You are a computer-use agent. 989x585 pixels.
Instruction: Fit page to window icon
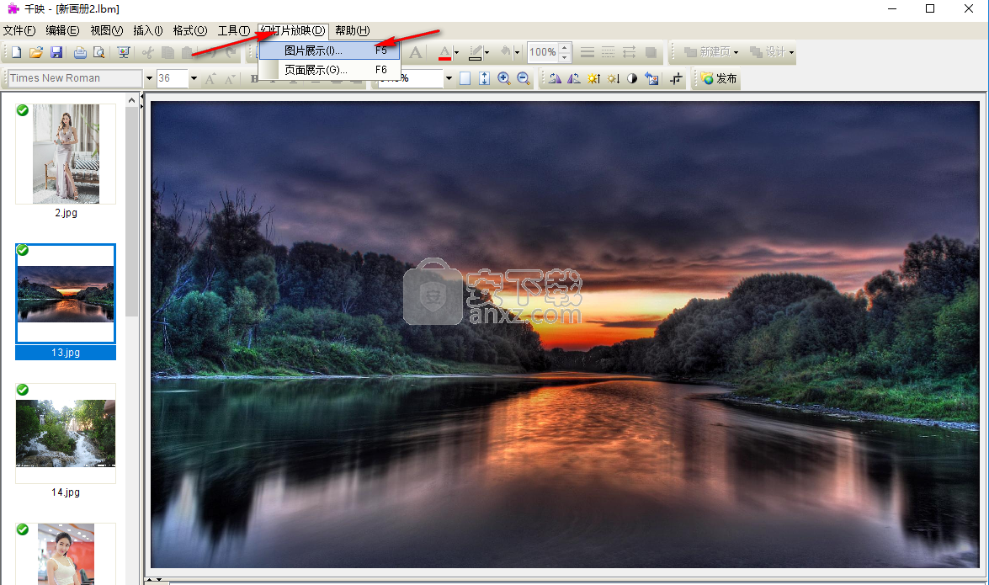[465, 78]
